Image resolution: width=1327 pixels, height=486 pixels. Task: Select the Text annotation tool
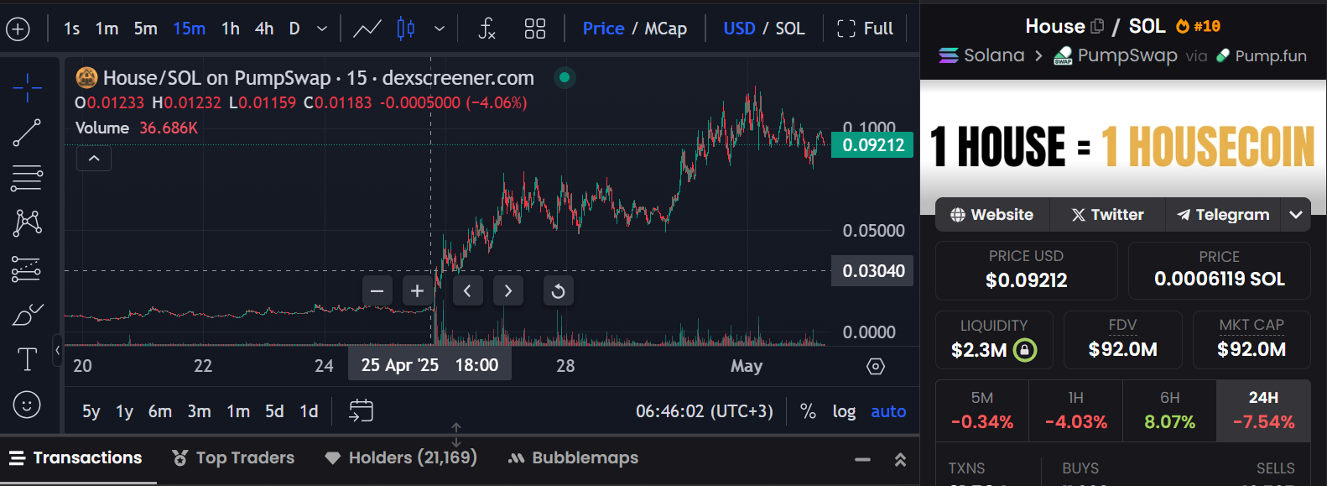27,359
